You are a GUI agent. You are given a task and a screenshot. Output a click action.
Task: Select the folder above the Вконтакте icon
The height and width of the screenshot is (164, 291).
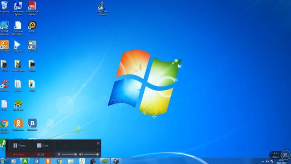pos(32,86)
